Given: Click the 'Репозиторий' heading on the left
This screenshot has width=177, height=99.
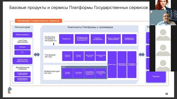Looking at the screenshot, I should tap(22, 27).
